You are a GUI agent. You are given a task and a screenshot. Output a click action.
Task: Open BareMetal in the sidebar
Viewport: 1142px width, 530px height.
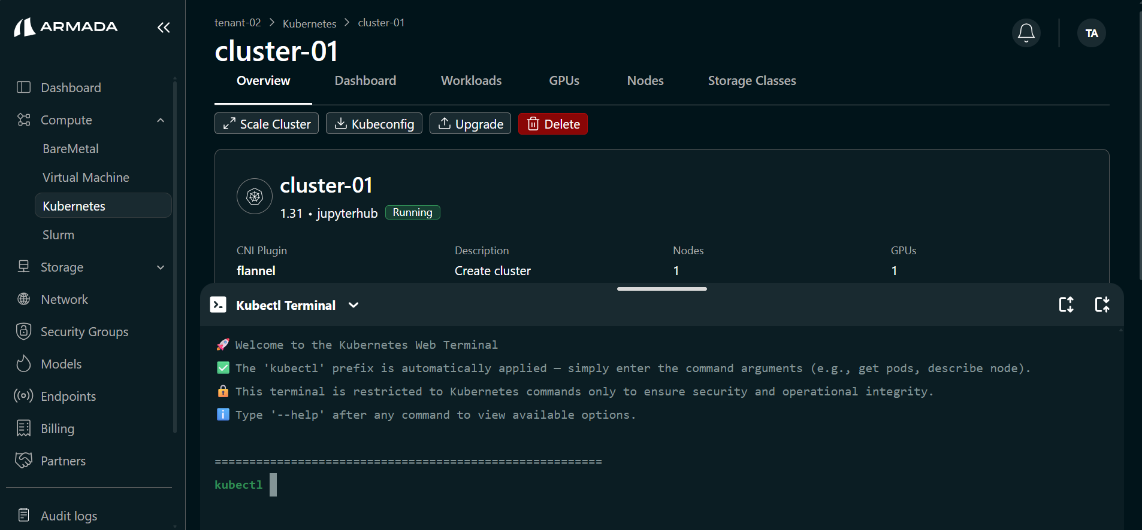(71, 148)
